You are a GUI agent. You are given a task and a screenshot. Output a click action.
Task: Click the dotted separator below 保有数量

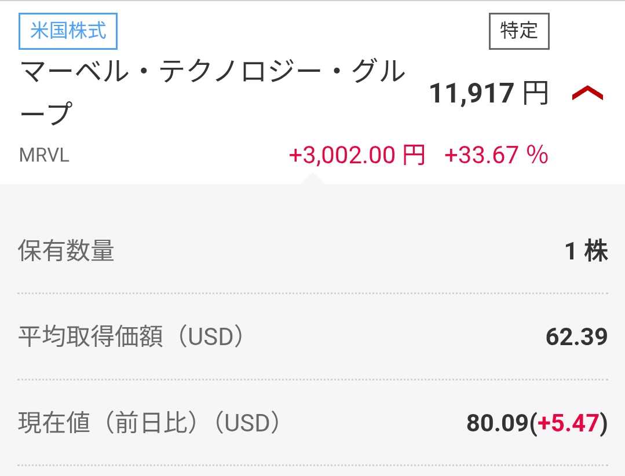click(x=313, y=294)
